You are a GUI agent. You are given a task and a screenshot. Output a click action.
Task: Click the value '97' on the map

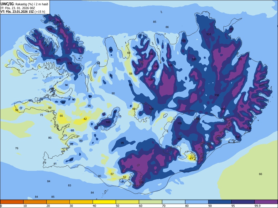[115, 112]
